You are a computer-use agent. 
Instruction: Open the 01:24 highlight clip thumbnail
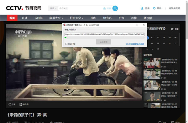(x=152, y=63)
